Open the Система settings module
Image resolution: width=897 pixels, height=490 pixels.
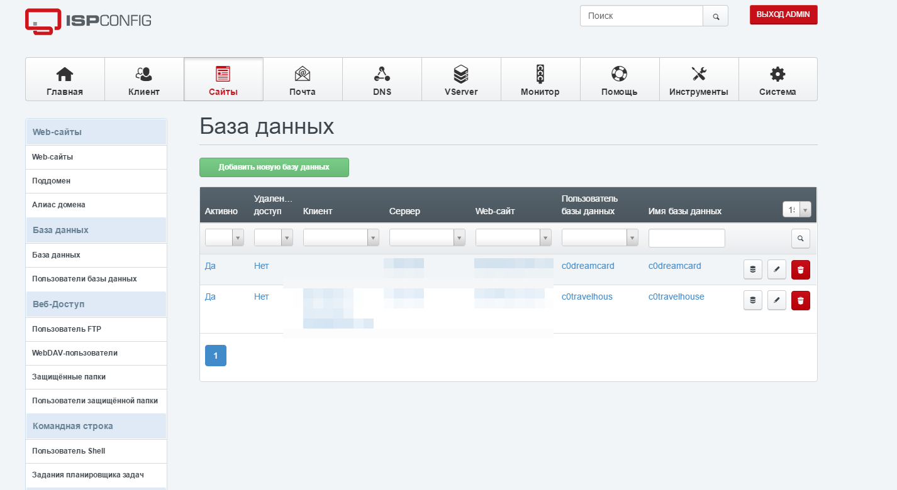pos(778,79)
